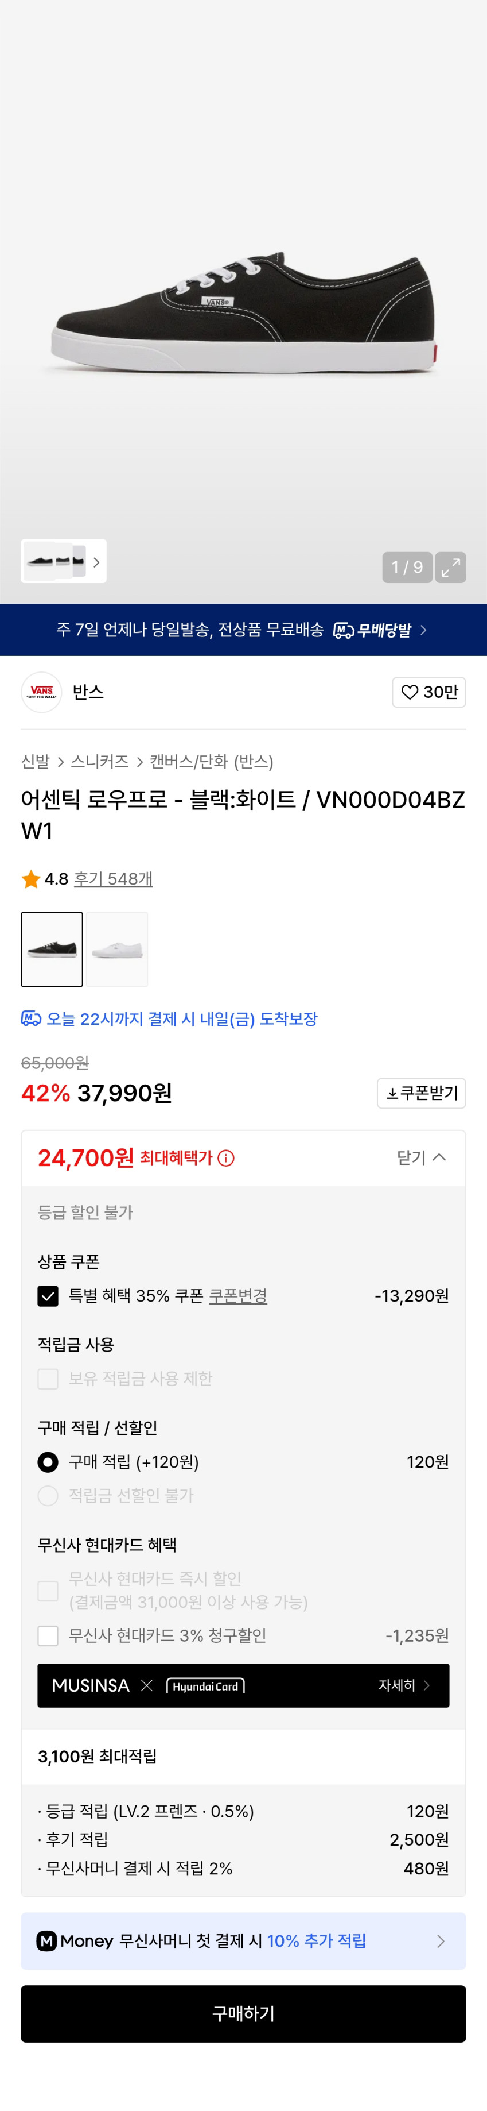Click the 쿠폰받기 download coupon button
This screenshot has height=2111, width=487.
coord(420,1093)
